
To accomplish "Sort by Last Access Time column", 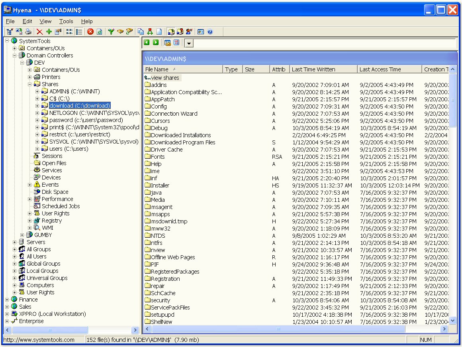I will coord(390,69).
